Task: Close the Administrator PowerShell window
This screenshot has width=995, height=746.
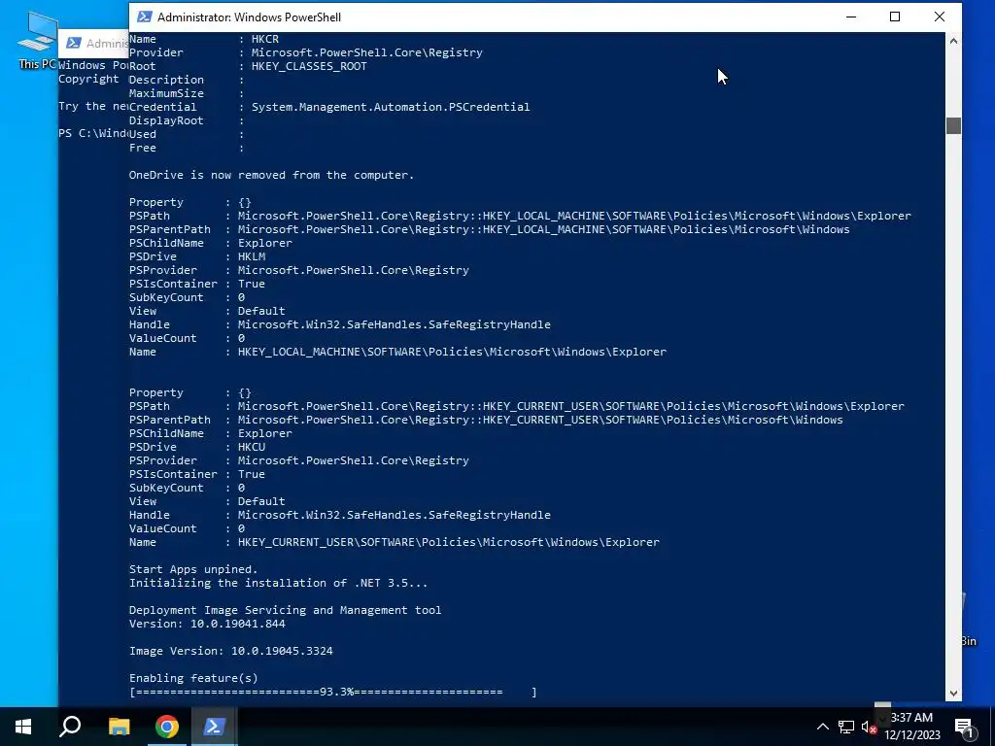Action: [x=940, y=17]
